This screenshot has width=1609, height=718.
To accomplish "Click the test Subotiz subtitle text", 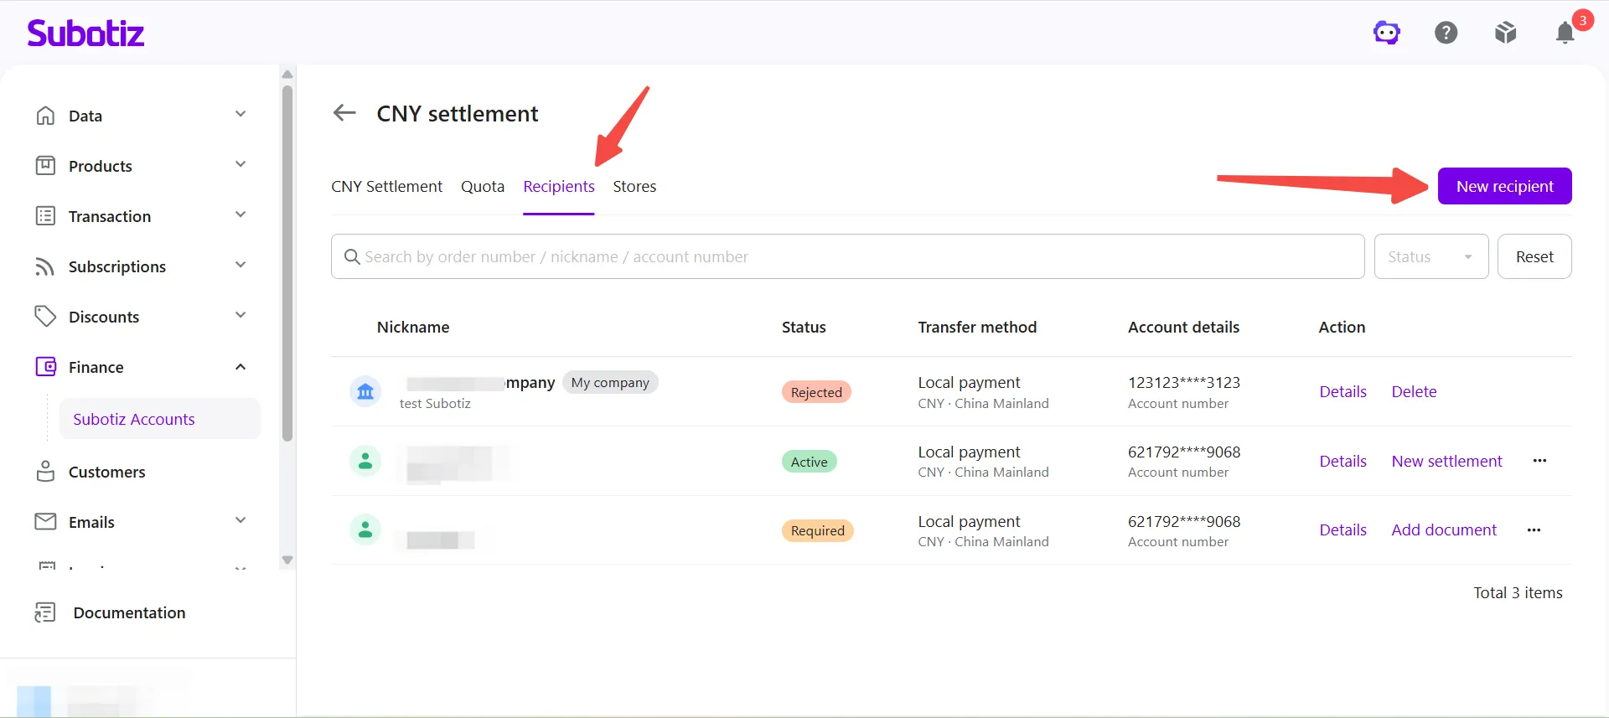I will tap(435, 403).
